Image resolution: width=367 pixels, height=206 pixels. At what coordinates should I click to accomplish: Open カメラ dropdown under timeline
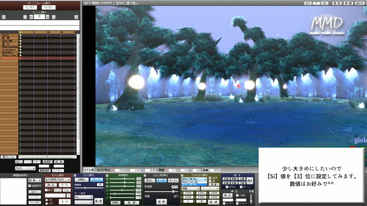25,168
